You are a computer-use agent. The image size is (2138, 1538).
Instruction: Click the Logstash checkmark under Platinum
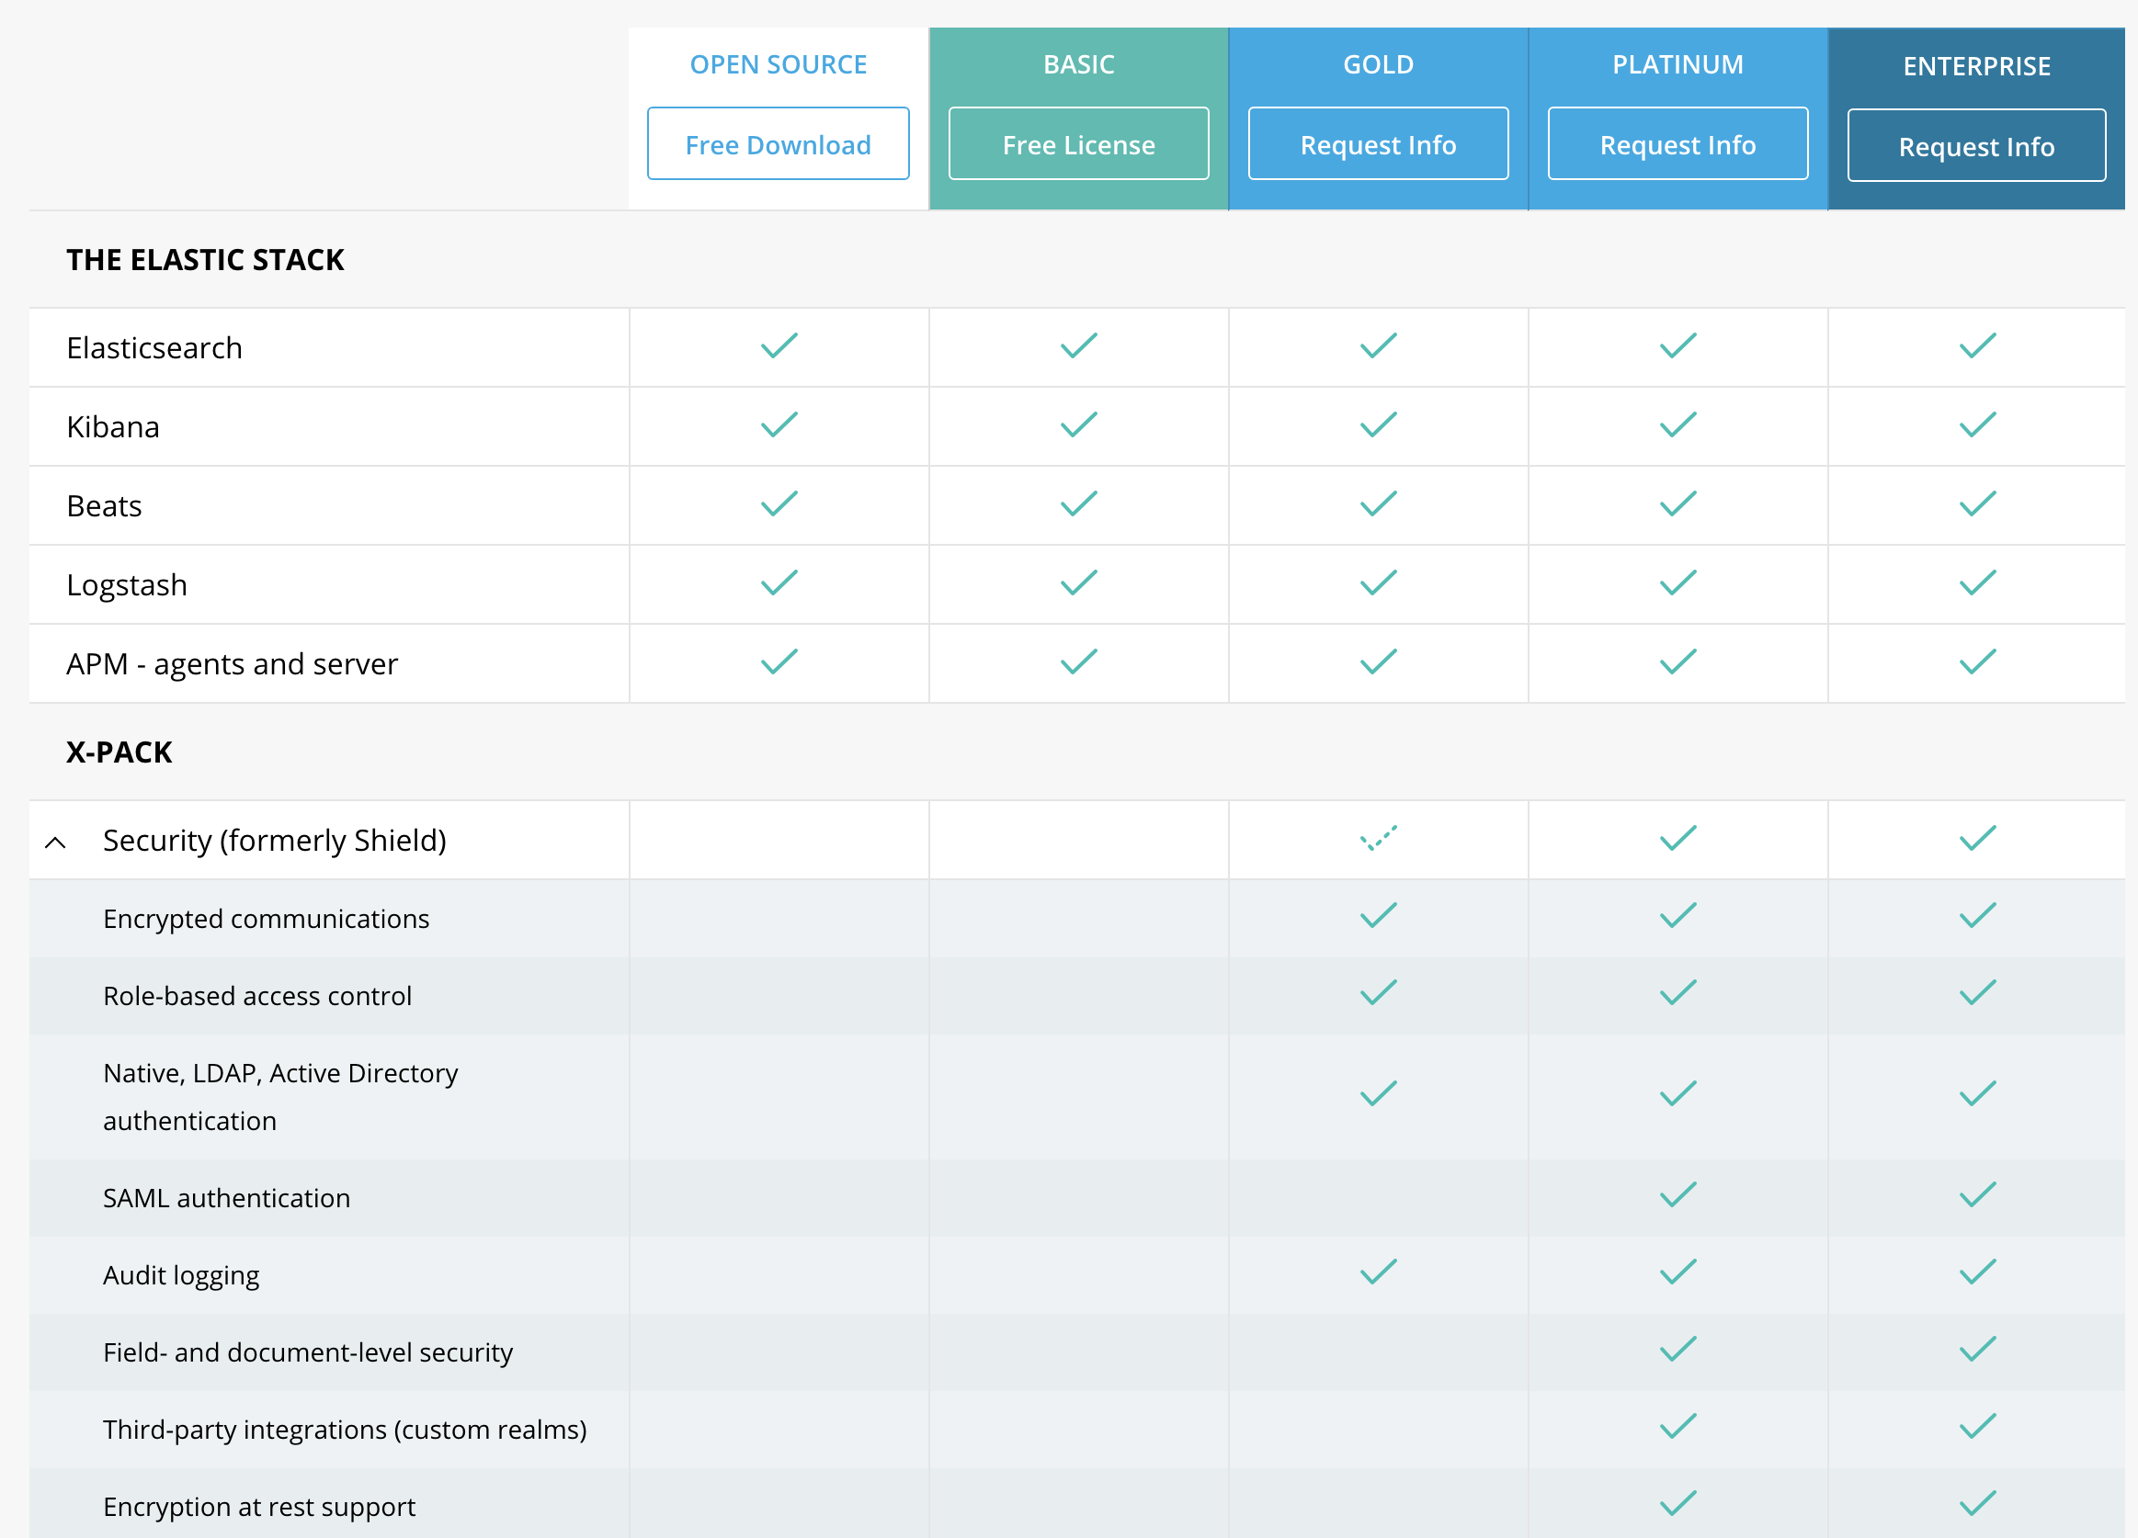(x=1678, y=584)
